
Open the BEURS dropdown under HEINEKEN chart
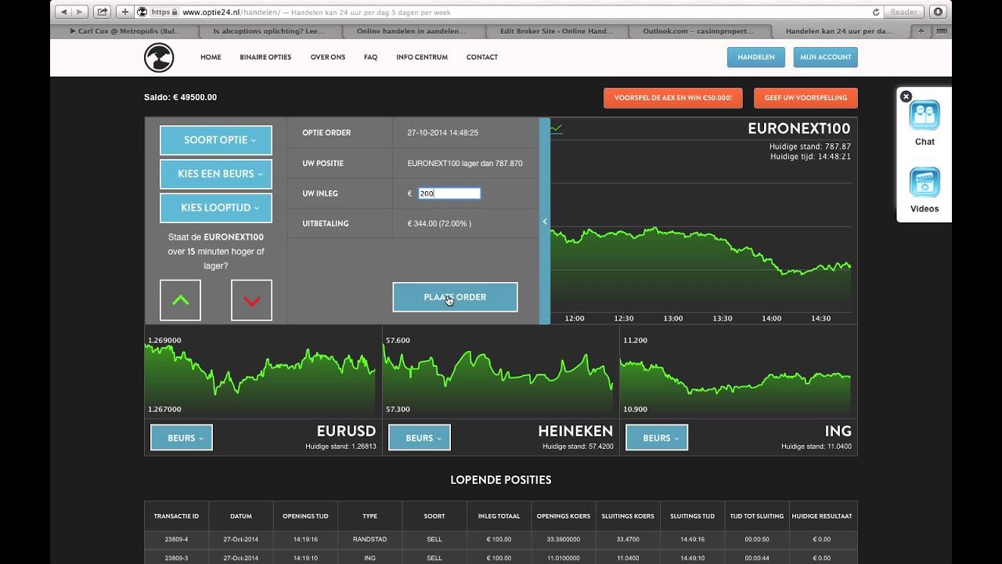[419, 438]
